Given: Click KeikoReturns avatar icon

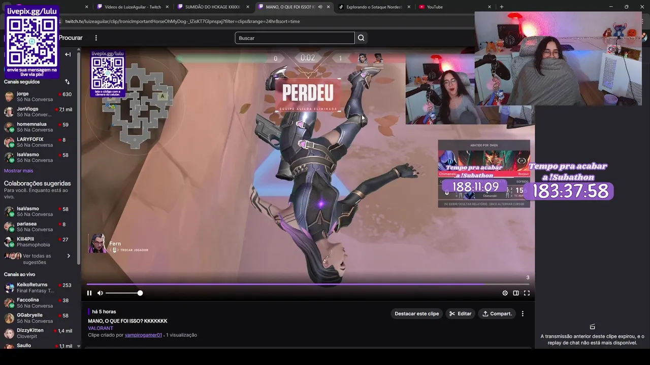Looking at the screenshot, I should click(9, 288).
